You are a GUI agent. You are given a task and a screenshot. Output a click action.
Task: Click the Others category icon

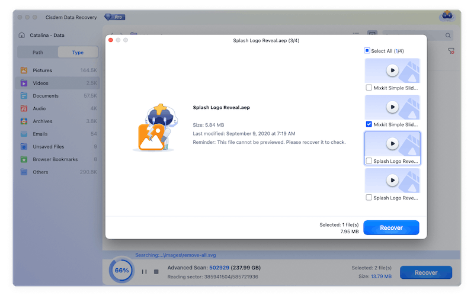tap(24, 172)
